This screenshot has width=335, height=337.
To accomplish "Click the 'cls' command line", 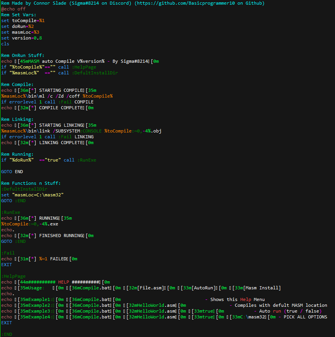I will tap(5, 44).
